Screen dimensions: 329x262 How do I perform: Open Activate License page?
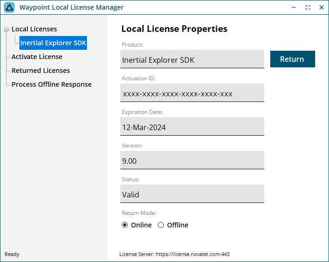pyautogui.click(x=37, y=57)
